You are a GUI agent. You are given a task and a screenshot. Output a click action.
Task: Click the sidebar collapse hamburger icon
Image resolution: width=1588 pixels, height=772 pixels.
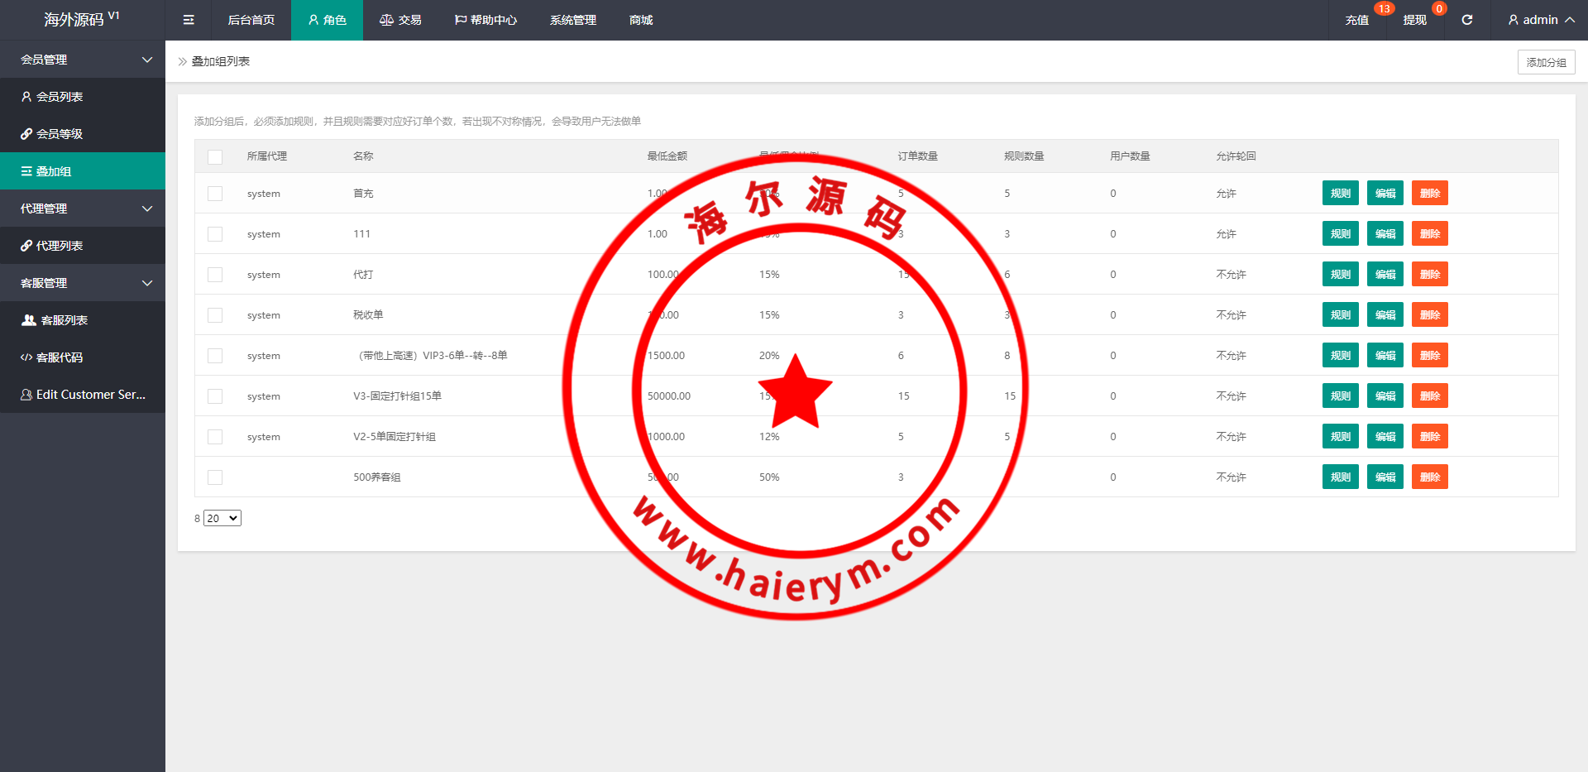(x=189, y=20)
